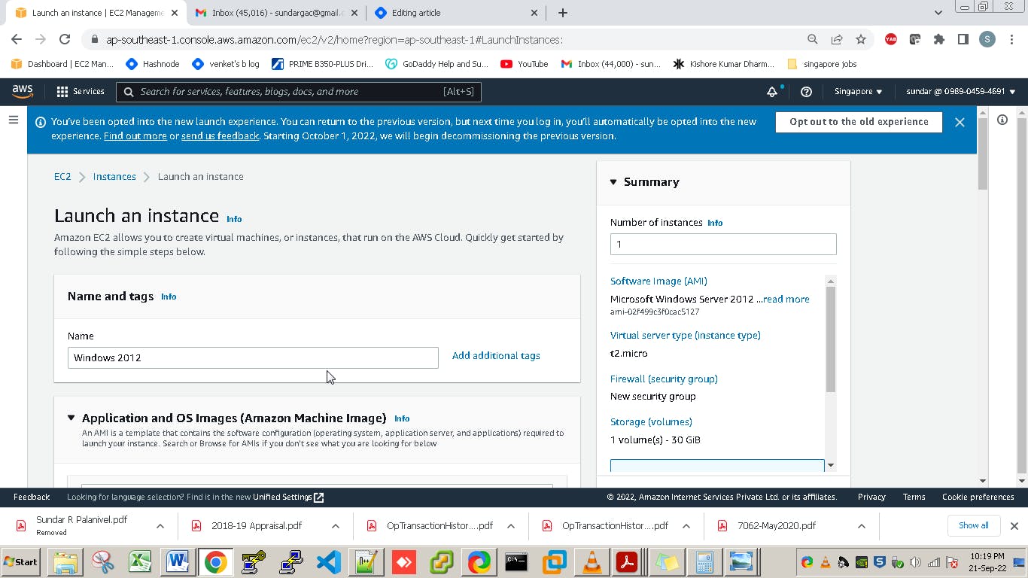Open Visual Studio Code from taskbar

(329, 562)
